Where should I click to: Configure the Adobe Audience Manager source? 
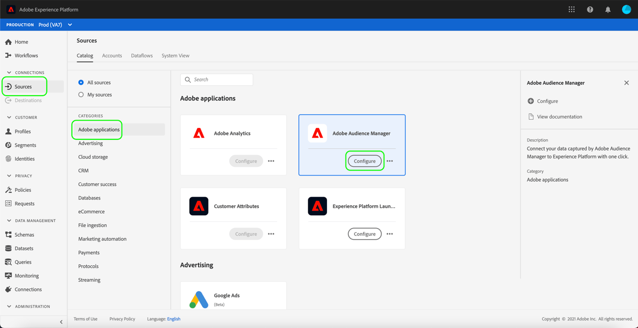point(364,161)
